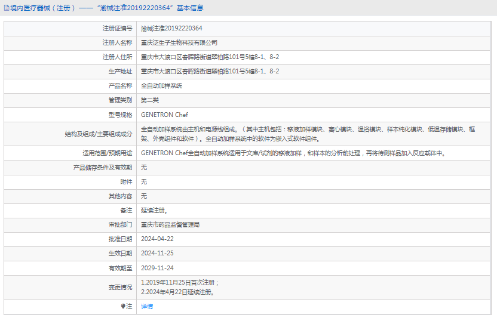
Task: Select effective date 2024-11-25
Action: coord(157,253)
